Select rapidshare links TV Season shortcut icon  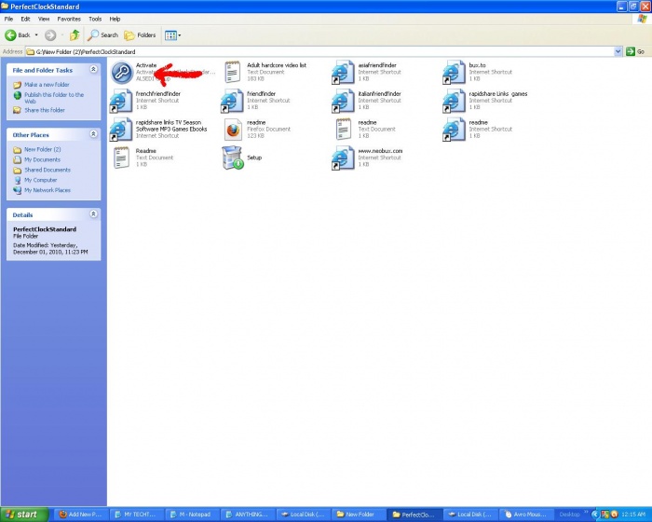click(120, 129)
